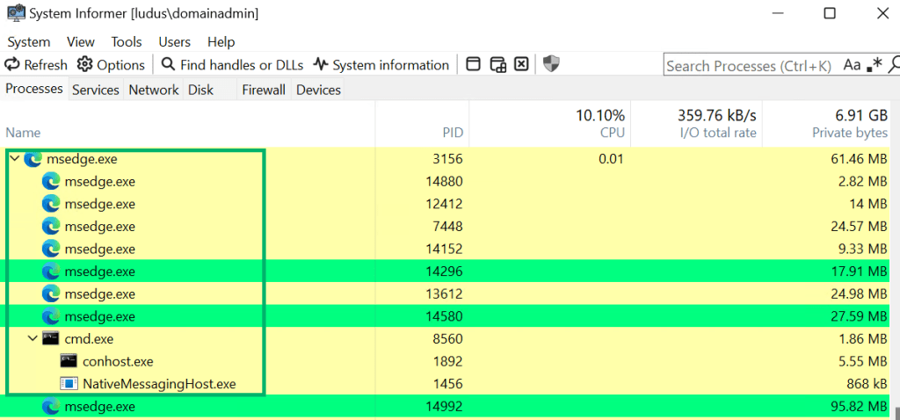Toggle regex search .* icon
The height and width of the screenshot is (420, 900).
(875, 65)
